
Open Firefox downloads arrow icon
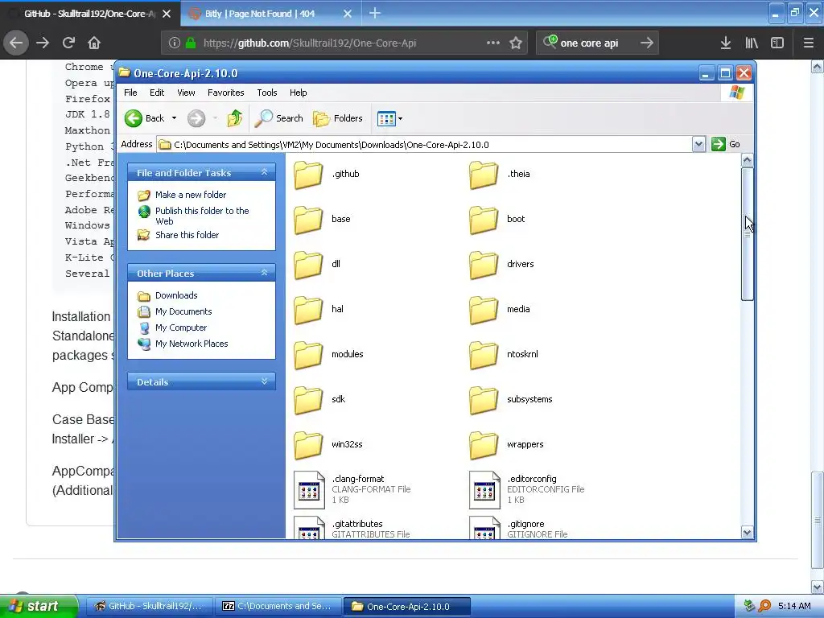726,43
